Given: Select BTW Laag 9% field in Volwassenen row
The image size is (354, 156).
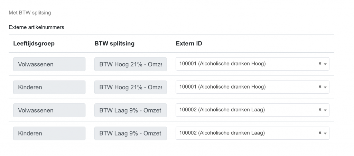Looking at the screenshot, I should [x=130, y=110].
